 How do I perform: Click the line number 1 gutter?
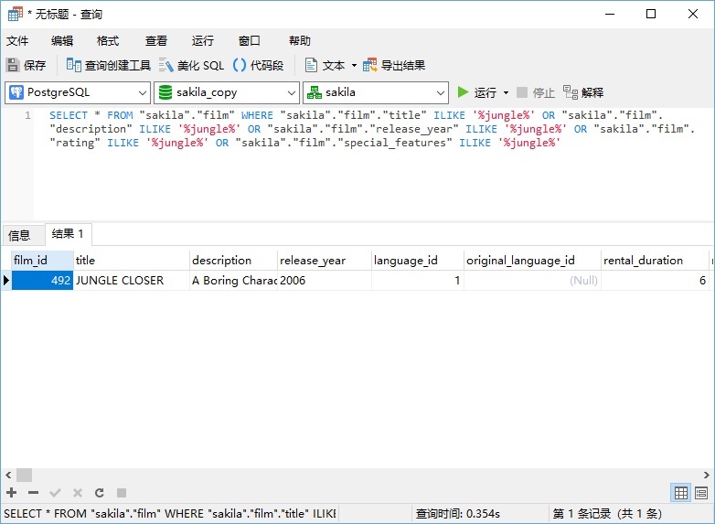(x=27, y=115)
